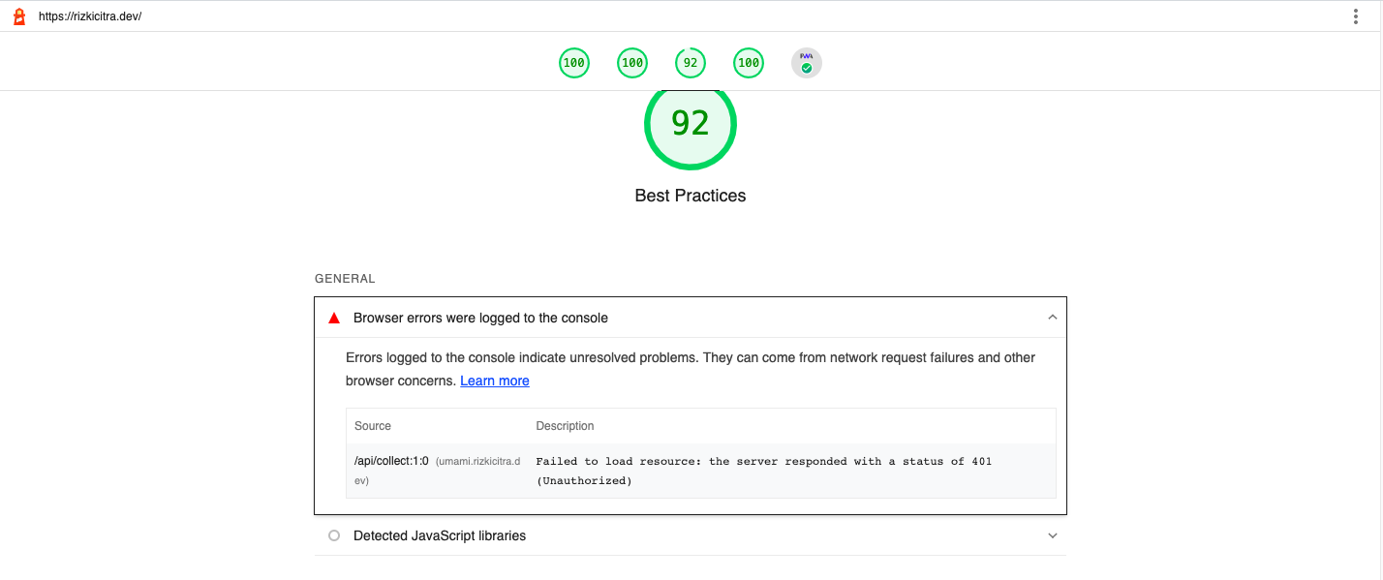This screenshot has width=1383, height=580.
Task: Open the three-dot overflow menu
Action: pos(1356,15)
